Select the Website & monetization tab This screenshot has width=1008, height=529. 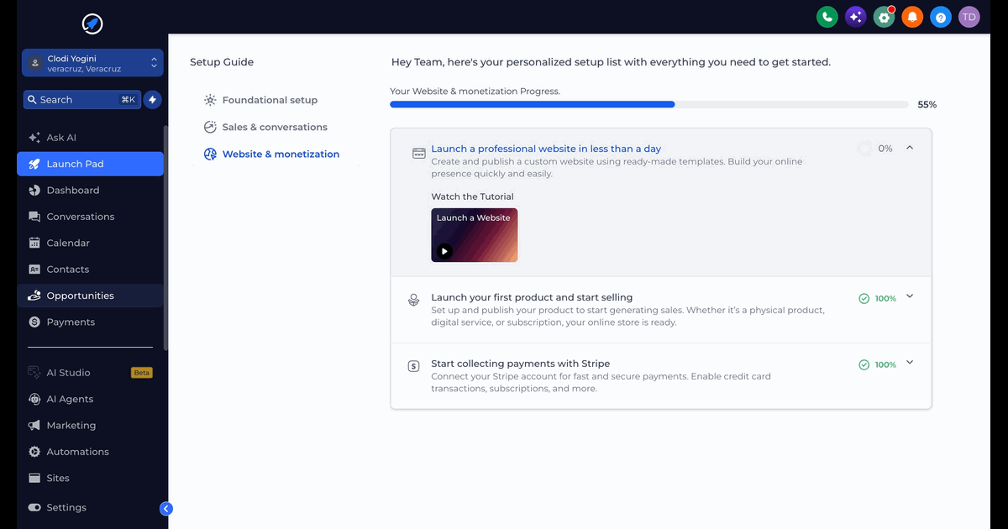coord(271,154)
